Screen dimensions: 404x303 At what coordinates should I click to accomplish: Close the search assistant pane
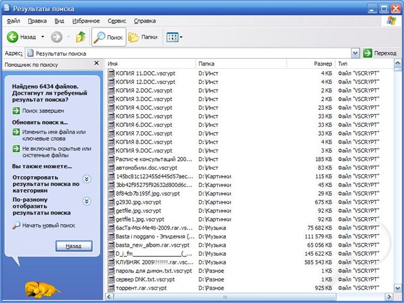(x=96, y=64)
